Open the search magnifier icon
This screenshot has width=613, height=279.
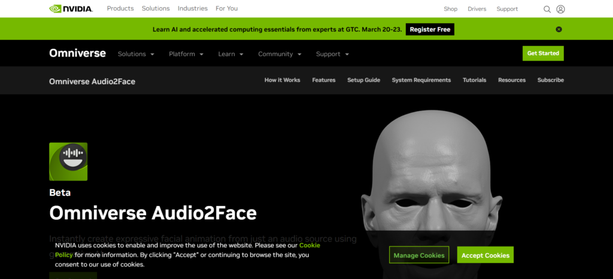click(x=547, y=9)
